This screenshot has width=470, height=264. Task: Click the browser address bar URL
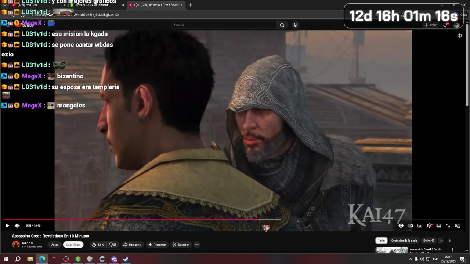click(x=77, y=15)
